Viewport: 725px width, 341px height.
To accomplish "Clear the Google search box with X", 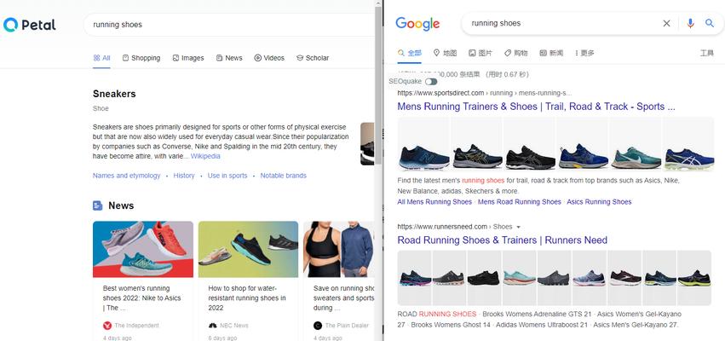I will (x=666, y=24).
